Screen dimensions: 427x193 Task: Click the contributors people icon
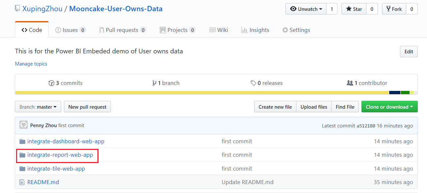(350, 83)
